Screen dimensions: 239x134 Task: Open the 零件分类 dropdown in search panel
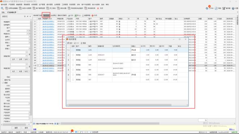29,103
